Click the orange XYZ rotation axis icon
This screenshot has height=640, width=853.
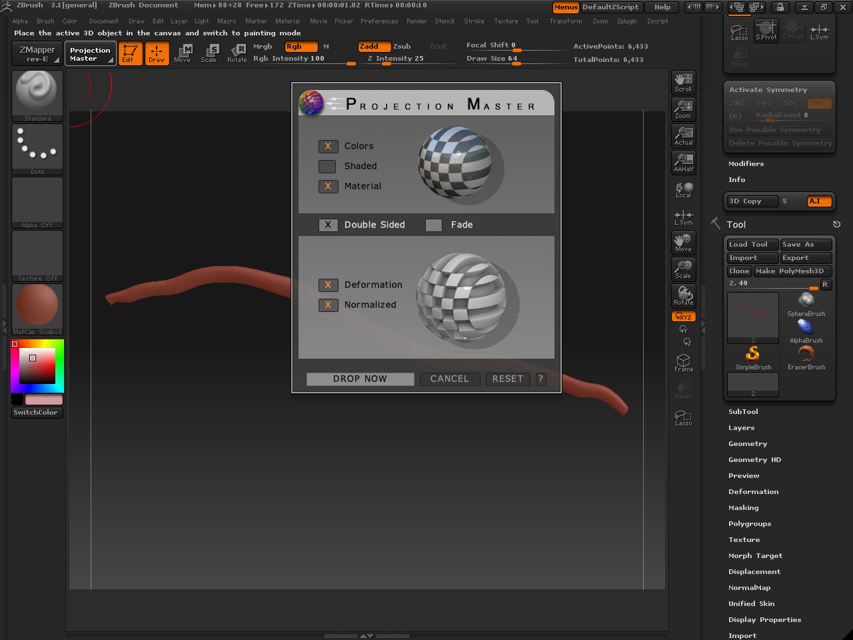pyautogui.click(x=684, y=317)
